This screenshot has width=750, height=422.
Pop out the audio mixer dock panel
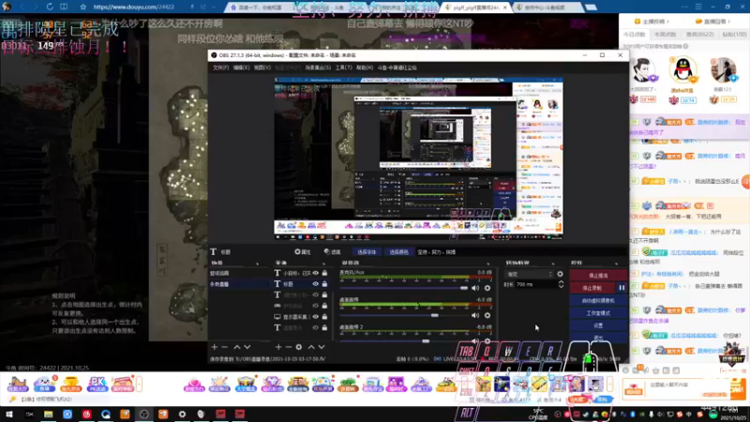(488, 264)
